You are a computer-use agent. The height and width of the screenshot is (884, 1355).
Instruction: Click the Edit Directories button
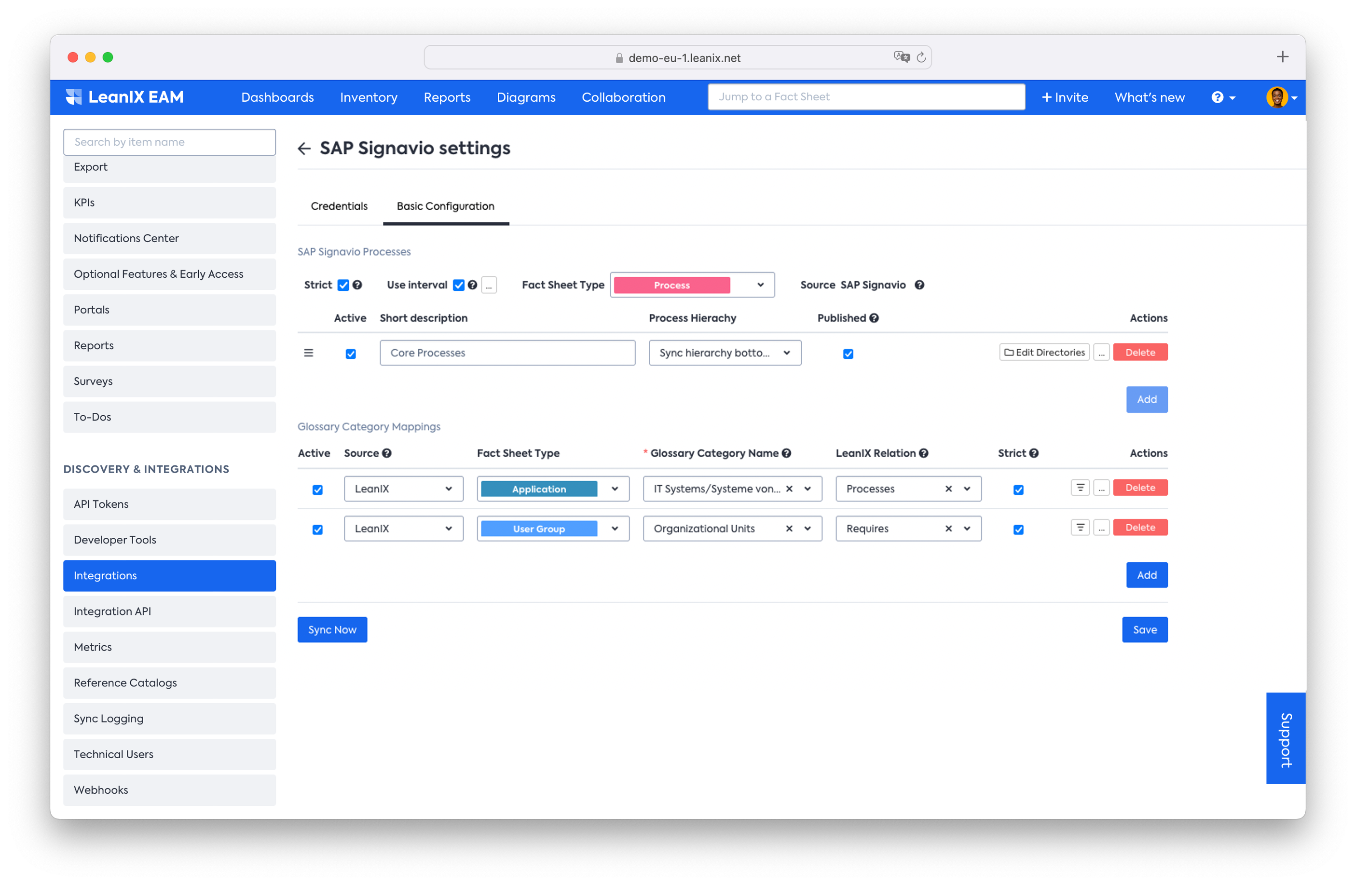(1045, 353)
